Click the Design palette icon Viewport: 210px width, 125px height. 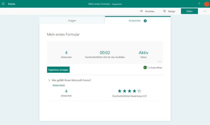pyautogui.click(x=165, y=11)
